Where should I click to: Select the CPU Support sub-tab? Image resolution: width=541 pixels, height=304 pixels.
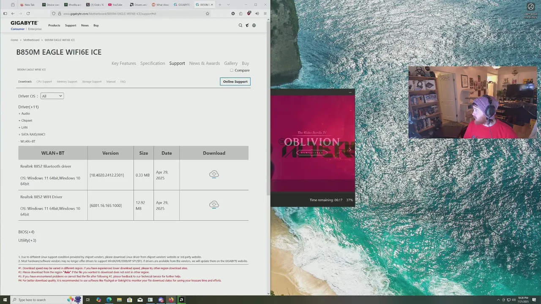(x=44, y=81)
